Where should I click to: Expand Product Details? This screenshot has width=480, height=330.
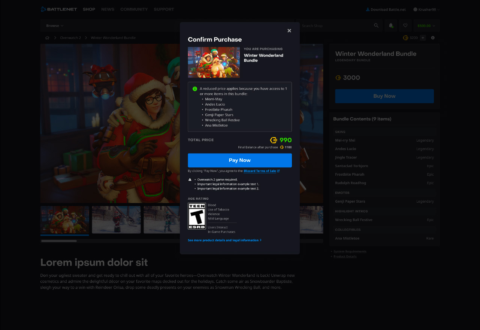click(345, 257)
